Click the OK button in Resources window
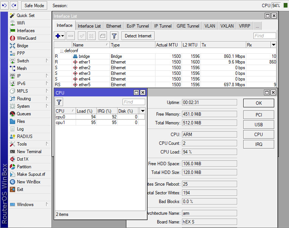This screenshot has width=289, height=228. [259, 103]
